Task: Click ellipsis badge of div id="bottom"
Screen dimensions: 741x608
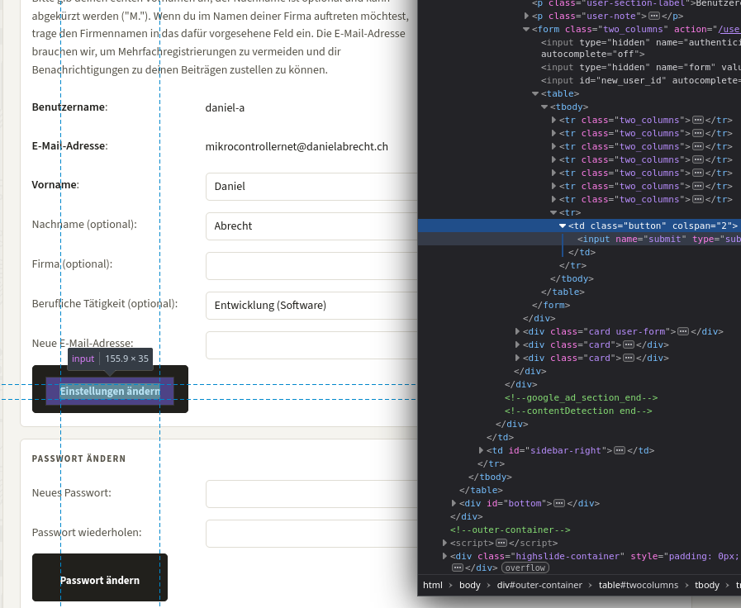Action: pos(559,504)
